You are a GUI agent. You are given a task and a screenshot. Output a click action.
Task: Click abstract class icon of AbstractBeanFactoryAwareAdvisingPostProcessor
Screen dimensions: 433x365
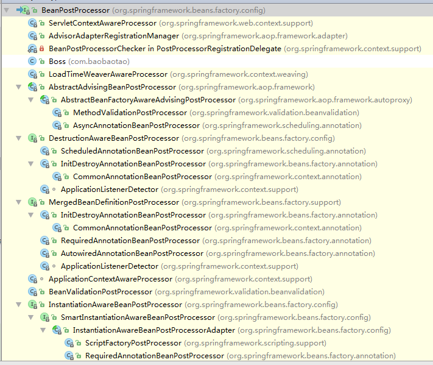44,100
